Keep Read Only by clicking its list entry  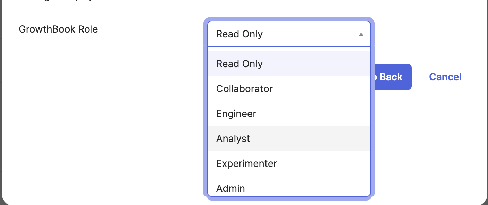(289, 64)
